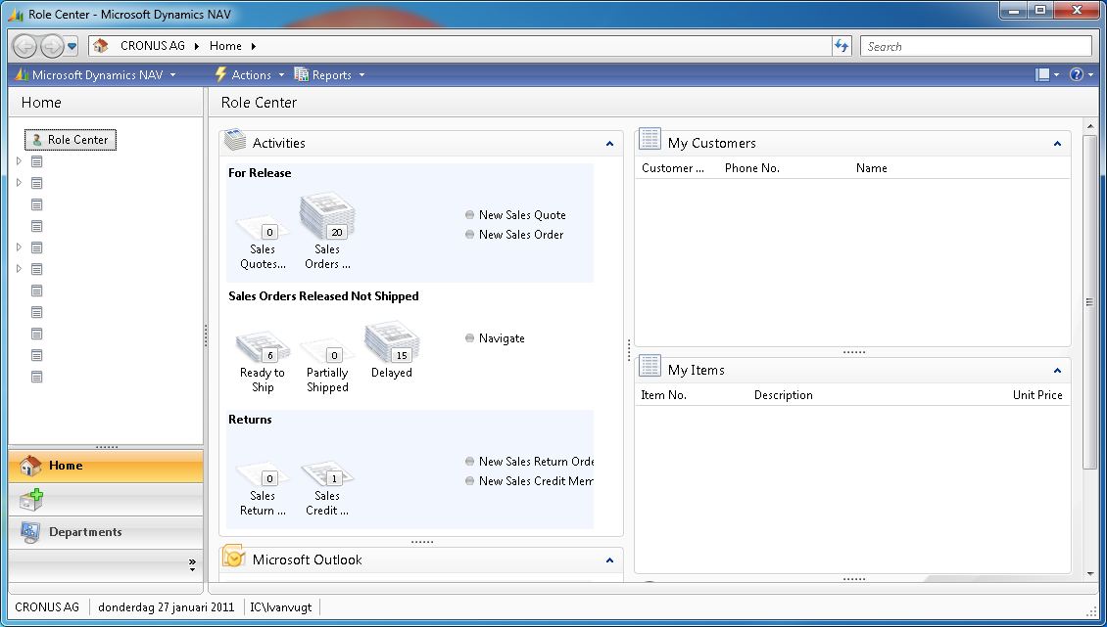1107x627 pixels.
Task: Click the home icon in the address bar
Action: point(101,46)
